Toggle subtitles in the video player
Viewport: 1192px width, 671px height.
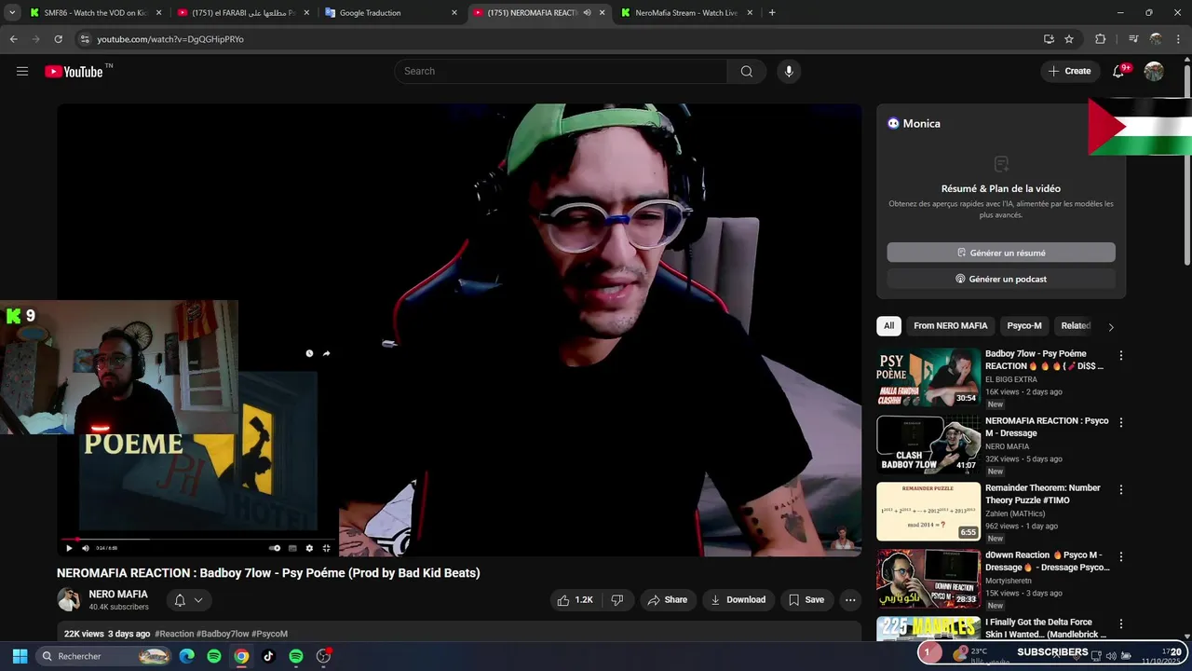(292, 548)
